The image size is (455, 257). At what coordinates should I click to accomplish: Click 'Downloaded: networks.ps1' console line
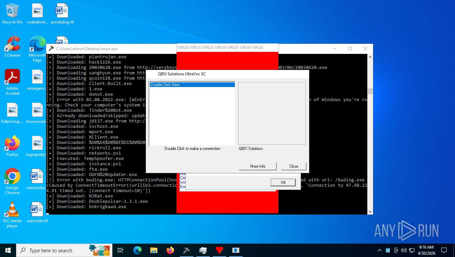[x=84, y=153]
